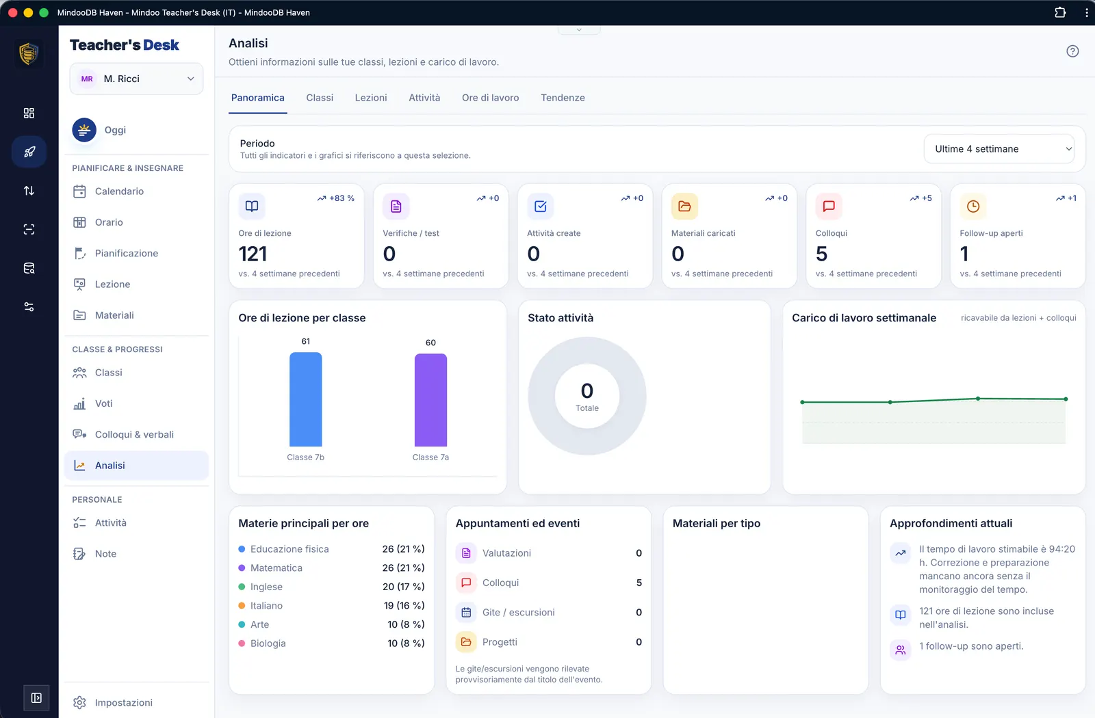Viewport: 1095px width, 718px height.
Task: Select the Ore di lezione stat card
Action: (296, 236)
